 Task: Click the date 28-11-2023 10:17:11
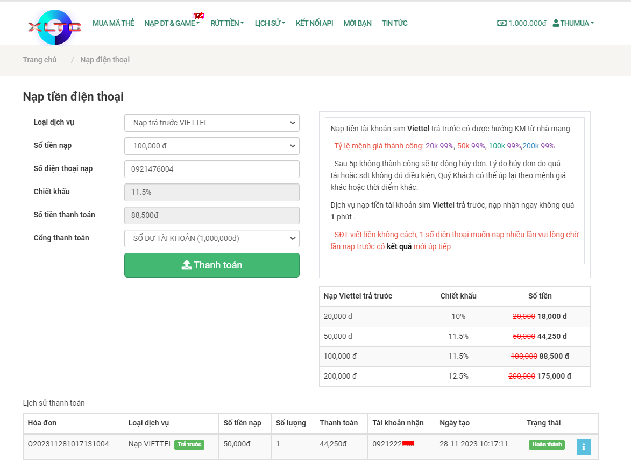[x=473, y=444]
